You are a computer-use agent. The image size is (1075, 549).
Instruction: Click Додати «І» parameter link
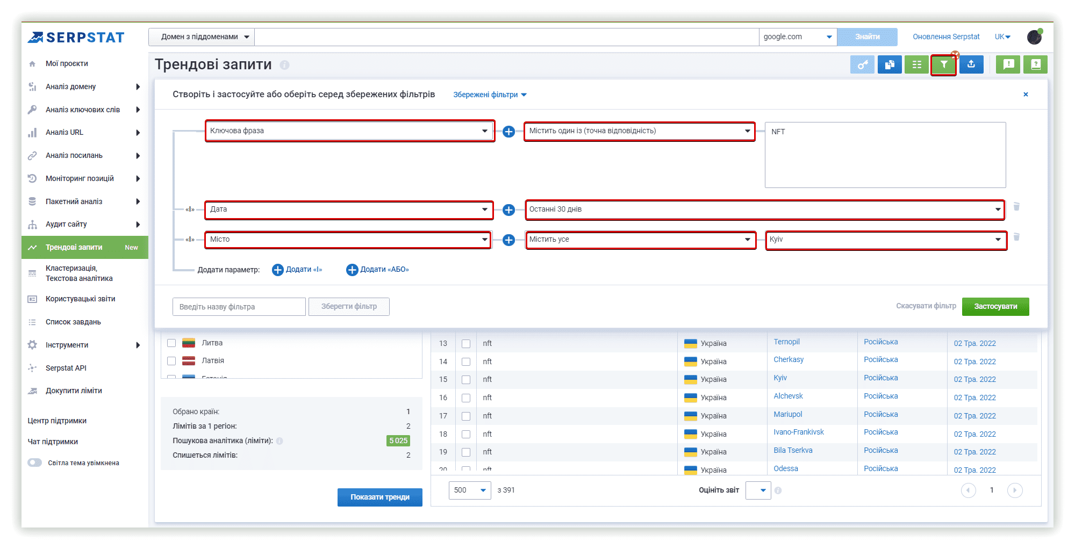[x=297, y=270]
